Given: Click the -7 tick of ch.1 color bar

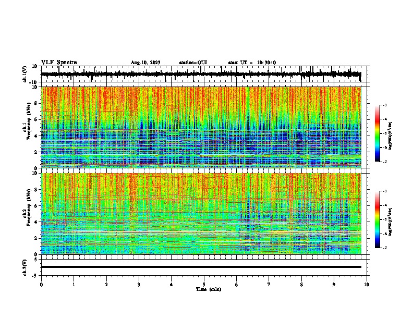Looking at the screenshot, I should pos(384,162).
